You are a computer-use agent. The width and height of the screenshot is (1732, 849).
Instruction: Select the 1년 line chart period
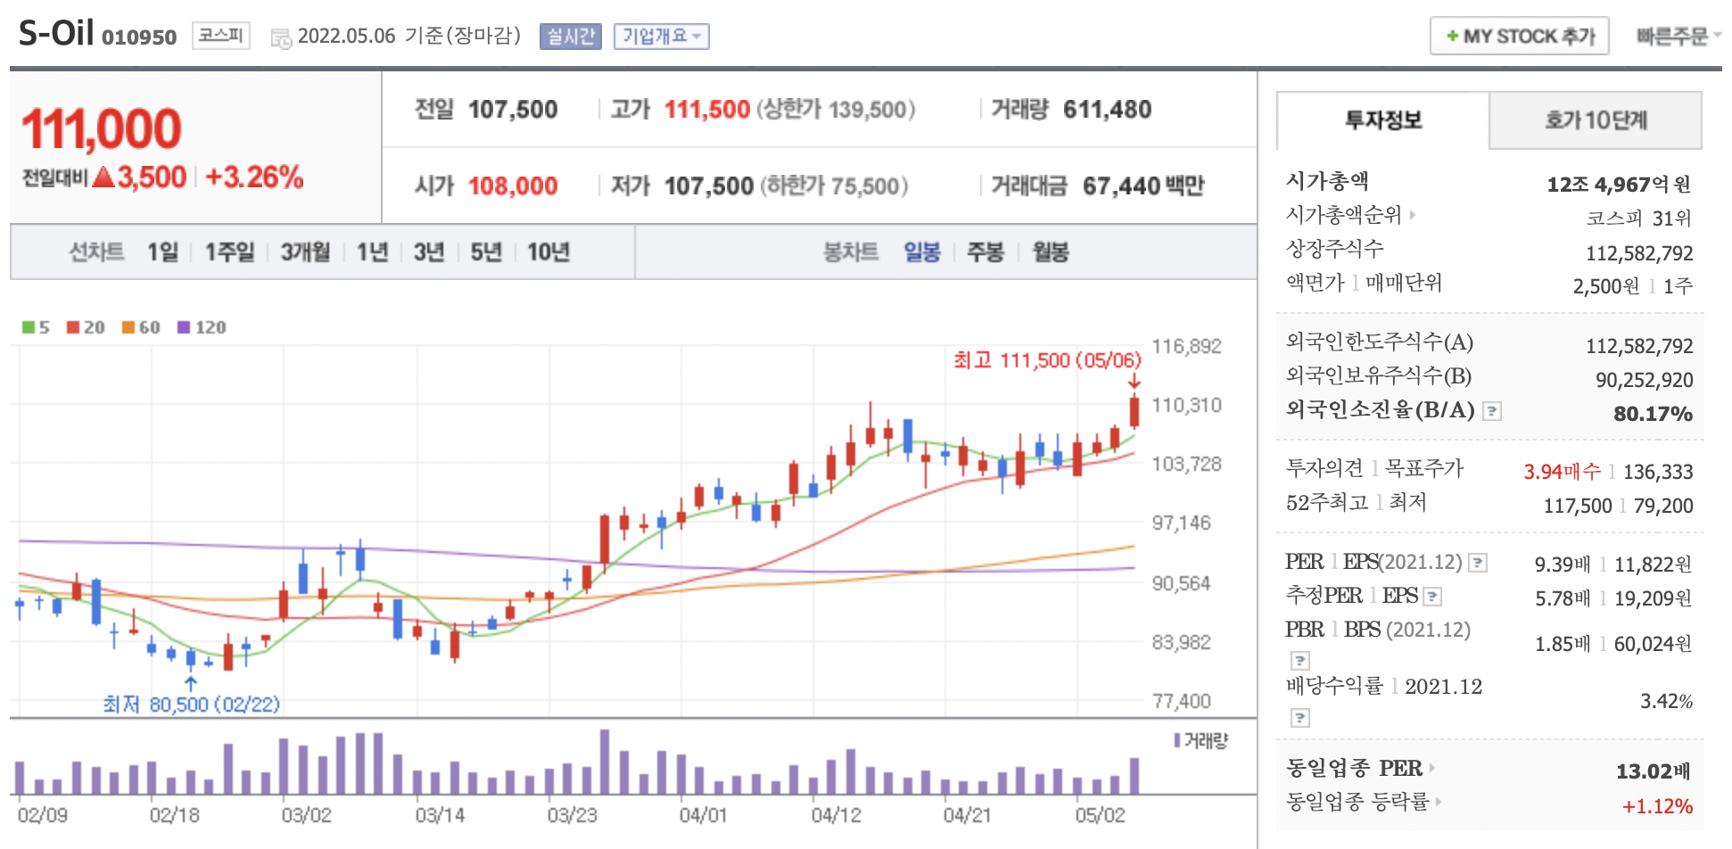[x=372, y=252]
